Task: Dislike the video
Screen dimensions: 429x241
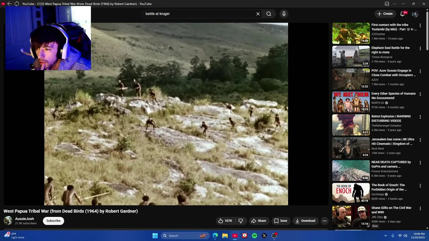Action: (x=241, y=221)
